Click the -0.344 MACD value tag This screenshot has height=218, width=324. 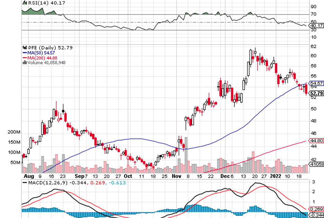[x=316, y=215]
